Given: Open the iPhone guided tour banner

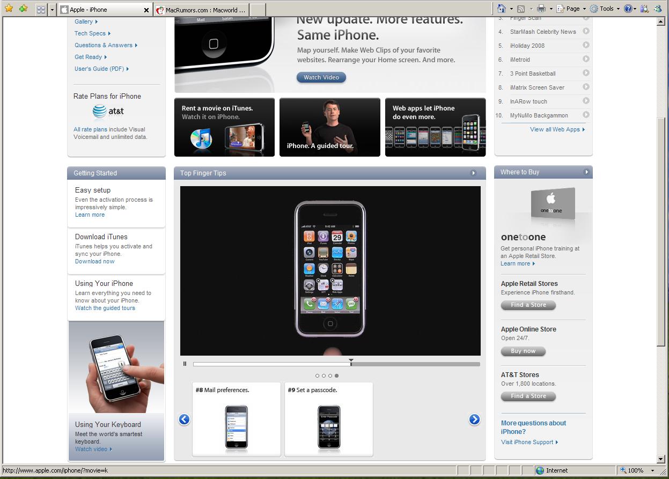Looking at the screenshot, I should tap(329, 127).
